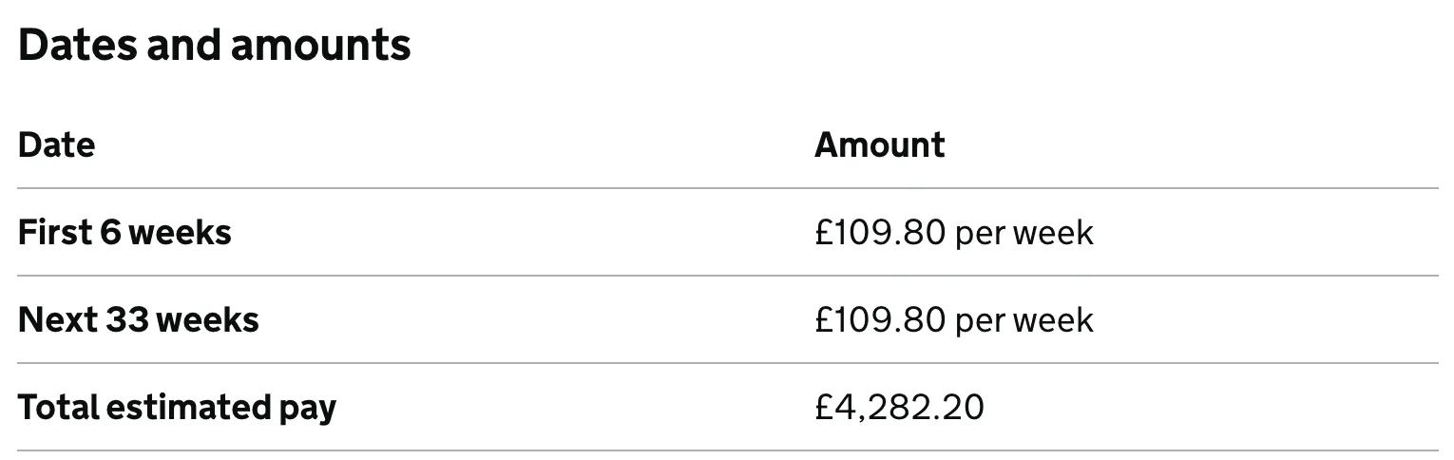The image size is (1454, 460).
Task: Select the "Amount" column header
Action: [879, 145]
